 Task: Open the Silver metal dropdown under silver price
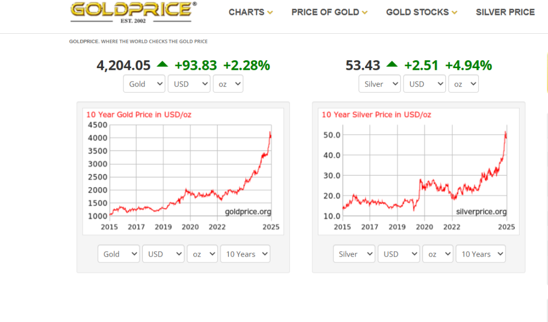click(x=379, y=84)
